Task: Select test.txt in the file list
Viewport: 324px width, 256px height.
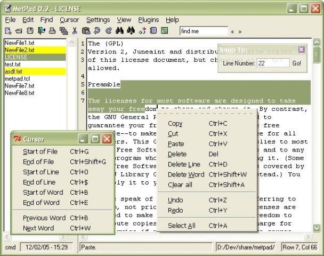Action: tap(35, 65)
